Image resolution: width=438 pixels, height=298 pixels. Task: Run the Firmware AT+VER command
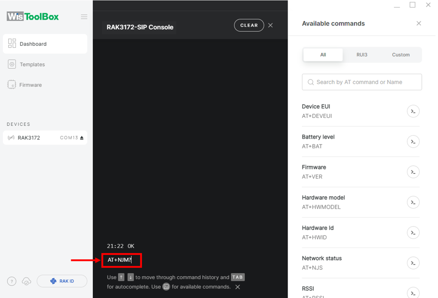pos(413,172)
